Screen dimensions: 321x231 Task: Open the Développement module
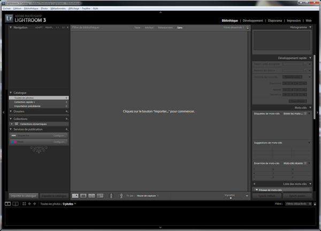click(253, 20)
